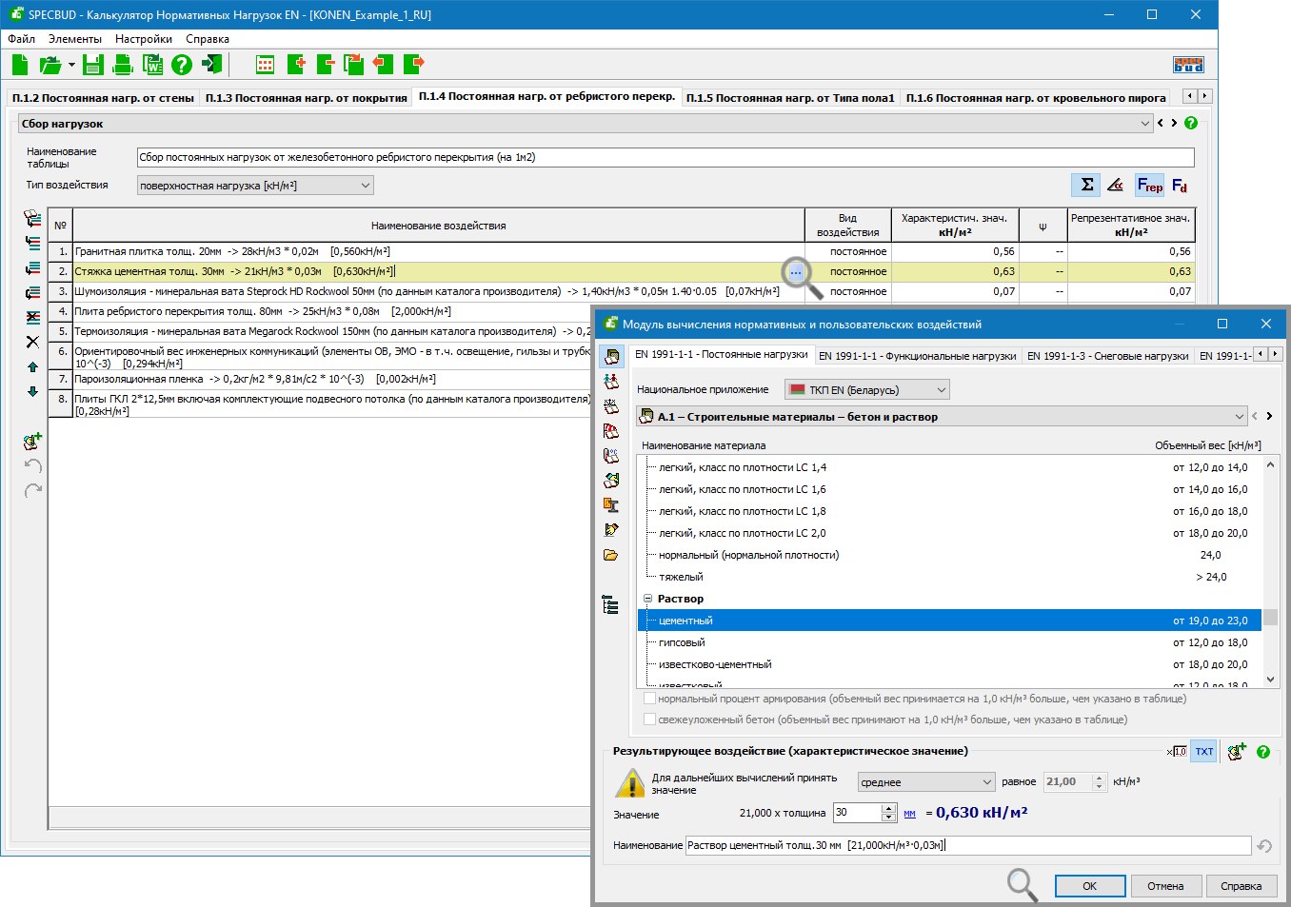Image resolution: width=1291 pixels, height=907 pixels.
Task: Select гипсовый in the material list
Action: (682, 643)
